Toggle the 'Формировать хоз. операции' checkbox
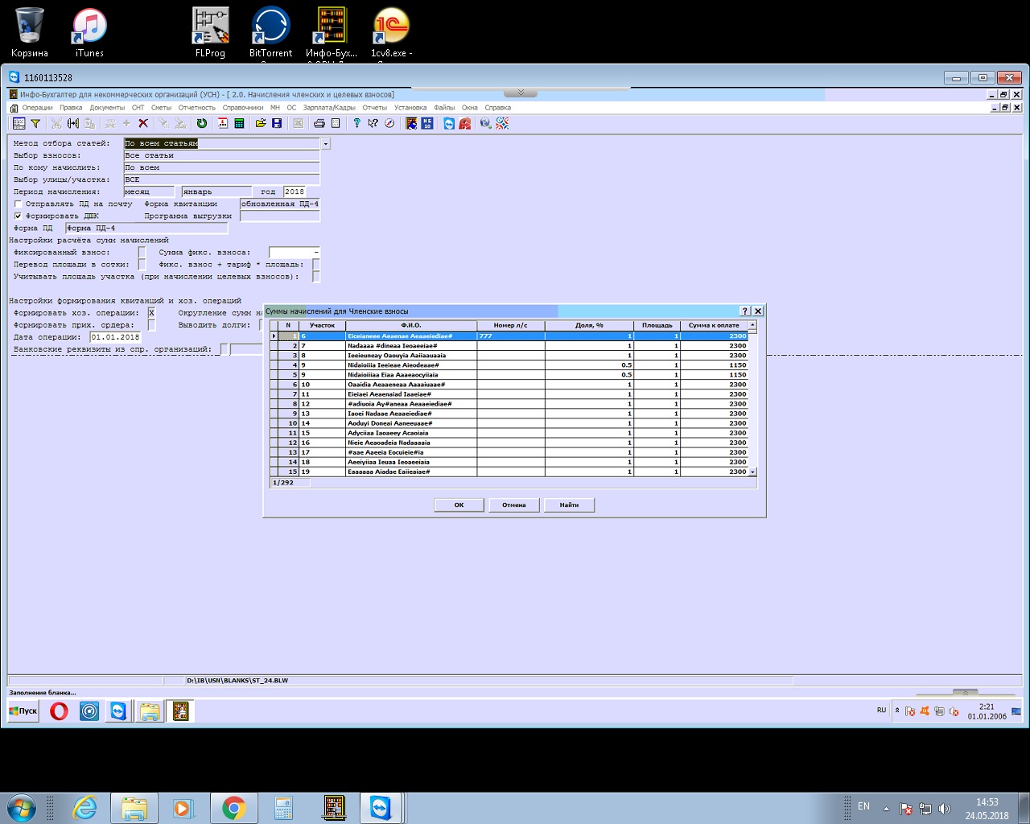The width and height of the screenshot is (1030, 824). point(151,313)
